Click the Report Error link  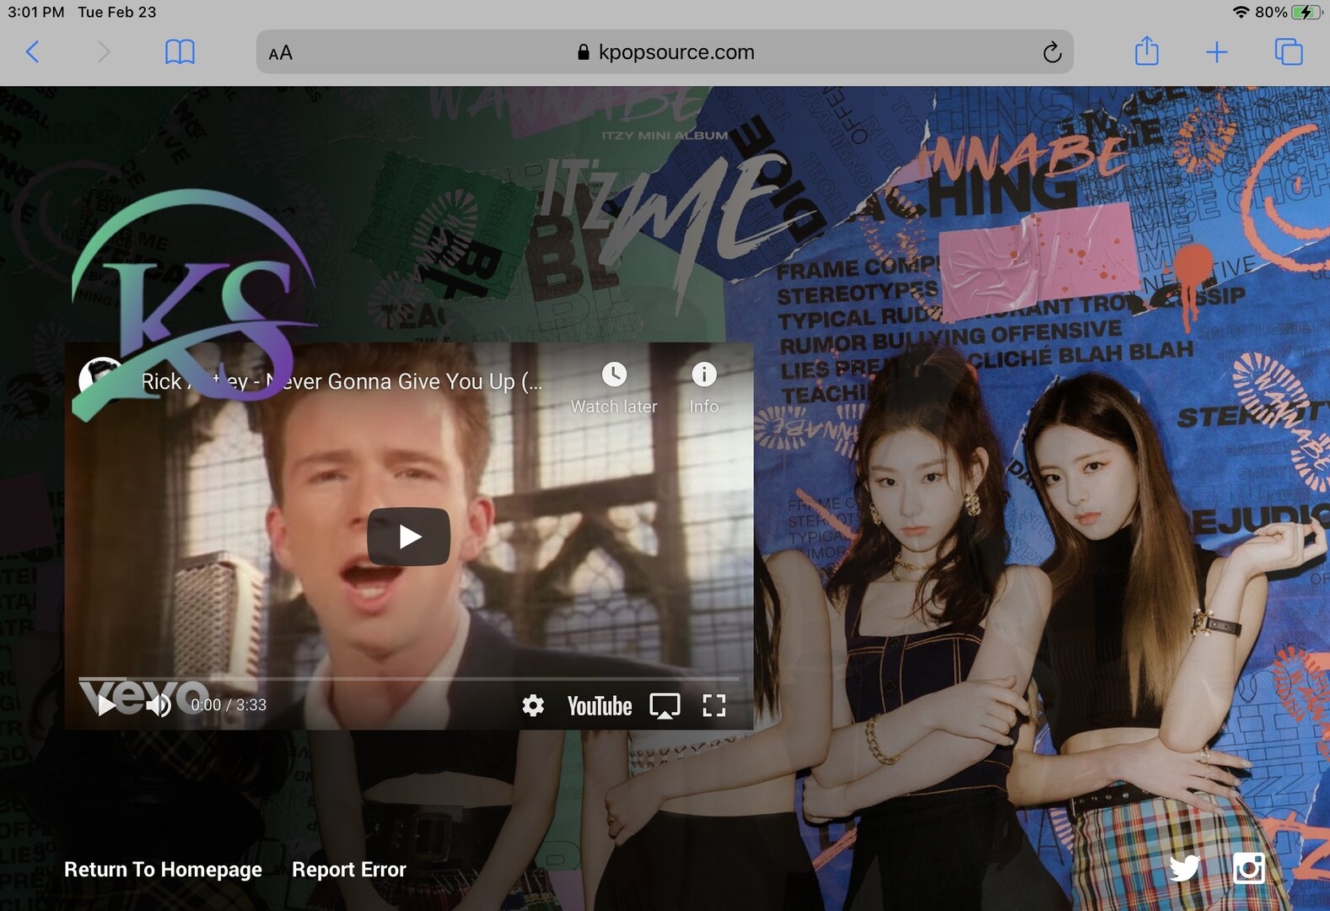[349, 870]
